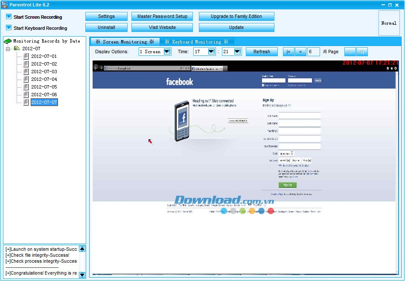Screen dimensions: 405x281
Task: Click the document icon next to 2012-07-03
Action: coord(26,72)
